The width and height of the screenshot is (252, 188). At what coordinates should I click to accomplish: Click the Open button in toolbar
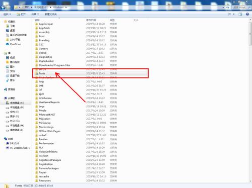21,14
